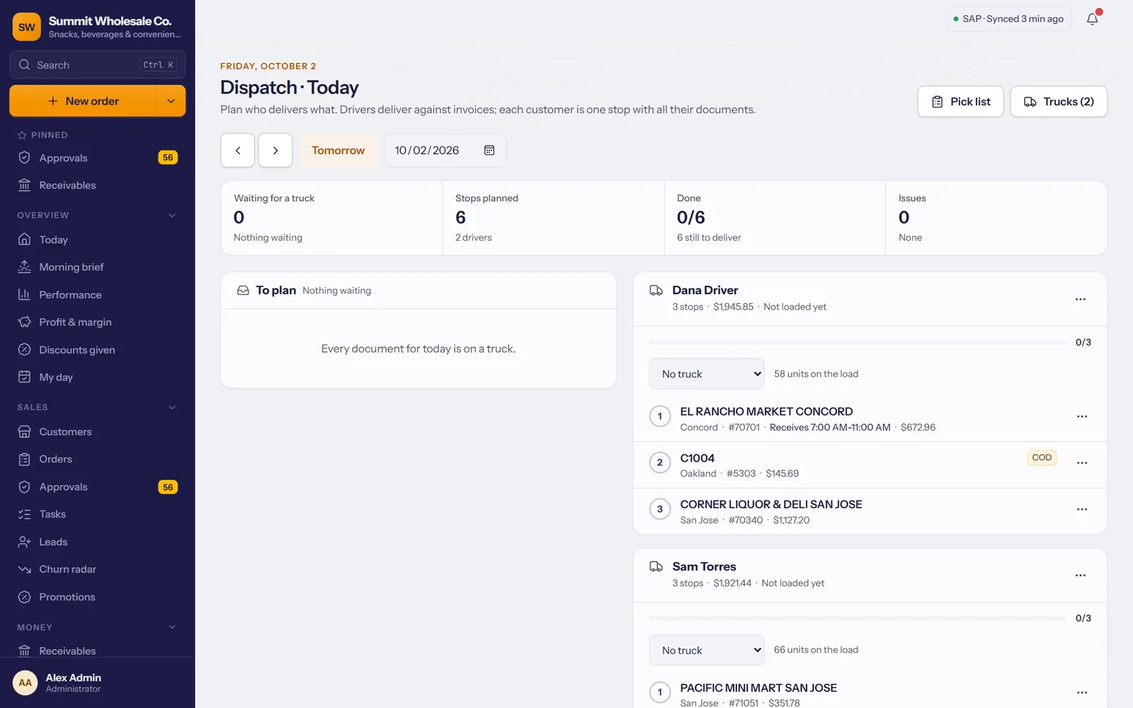Go to the next day arrow
1133x708 pixels.
pyautogui.click(x=275, y=150)
